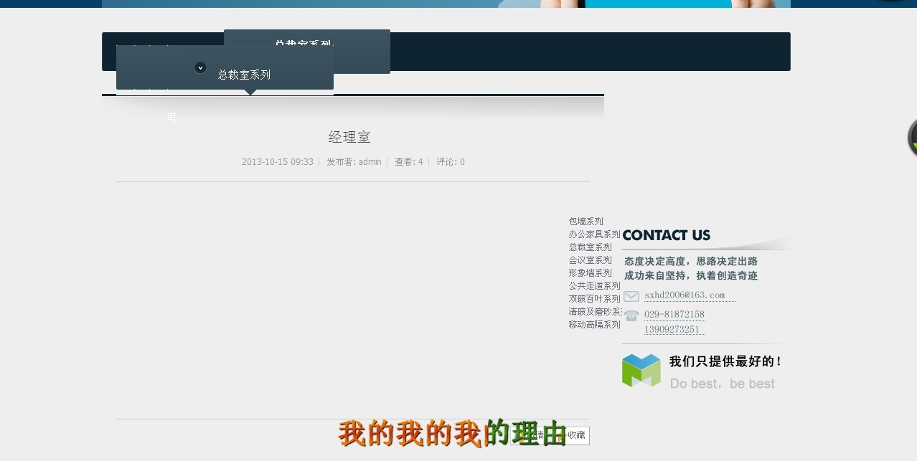This screenshot has height=461, width=917.
Task: Click the motto 成功来自坚持,执着创造奇迹
Action: pos(691,275)
